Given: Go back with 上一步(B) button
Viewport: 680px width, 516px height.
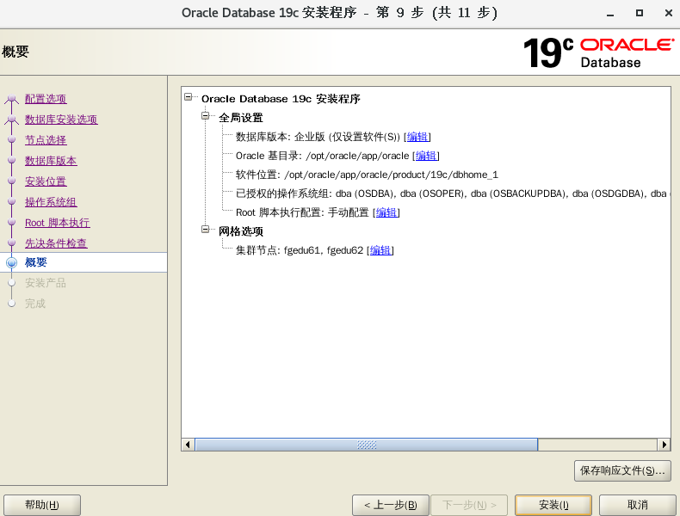Looking at the screenshot, I should 391,505.
